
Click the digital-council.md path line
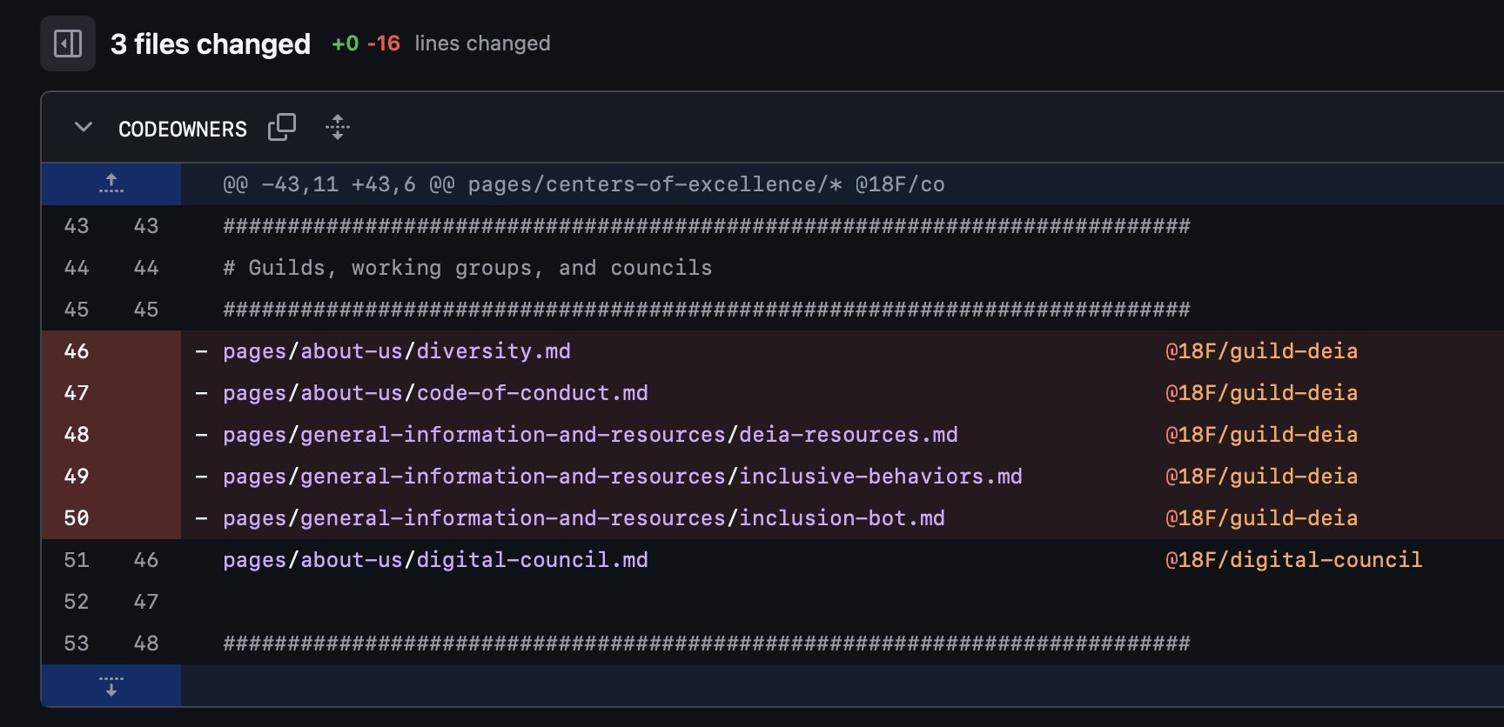point(435,560)
